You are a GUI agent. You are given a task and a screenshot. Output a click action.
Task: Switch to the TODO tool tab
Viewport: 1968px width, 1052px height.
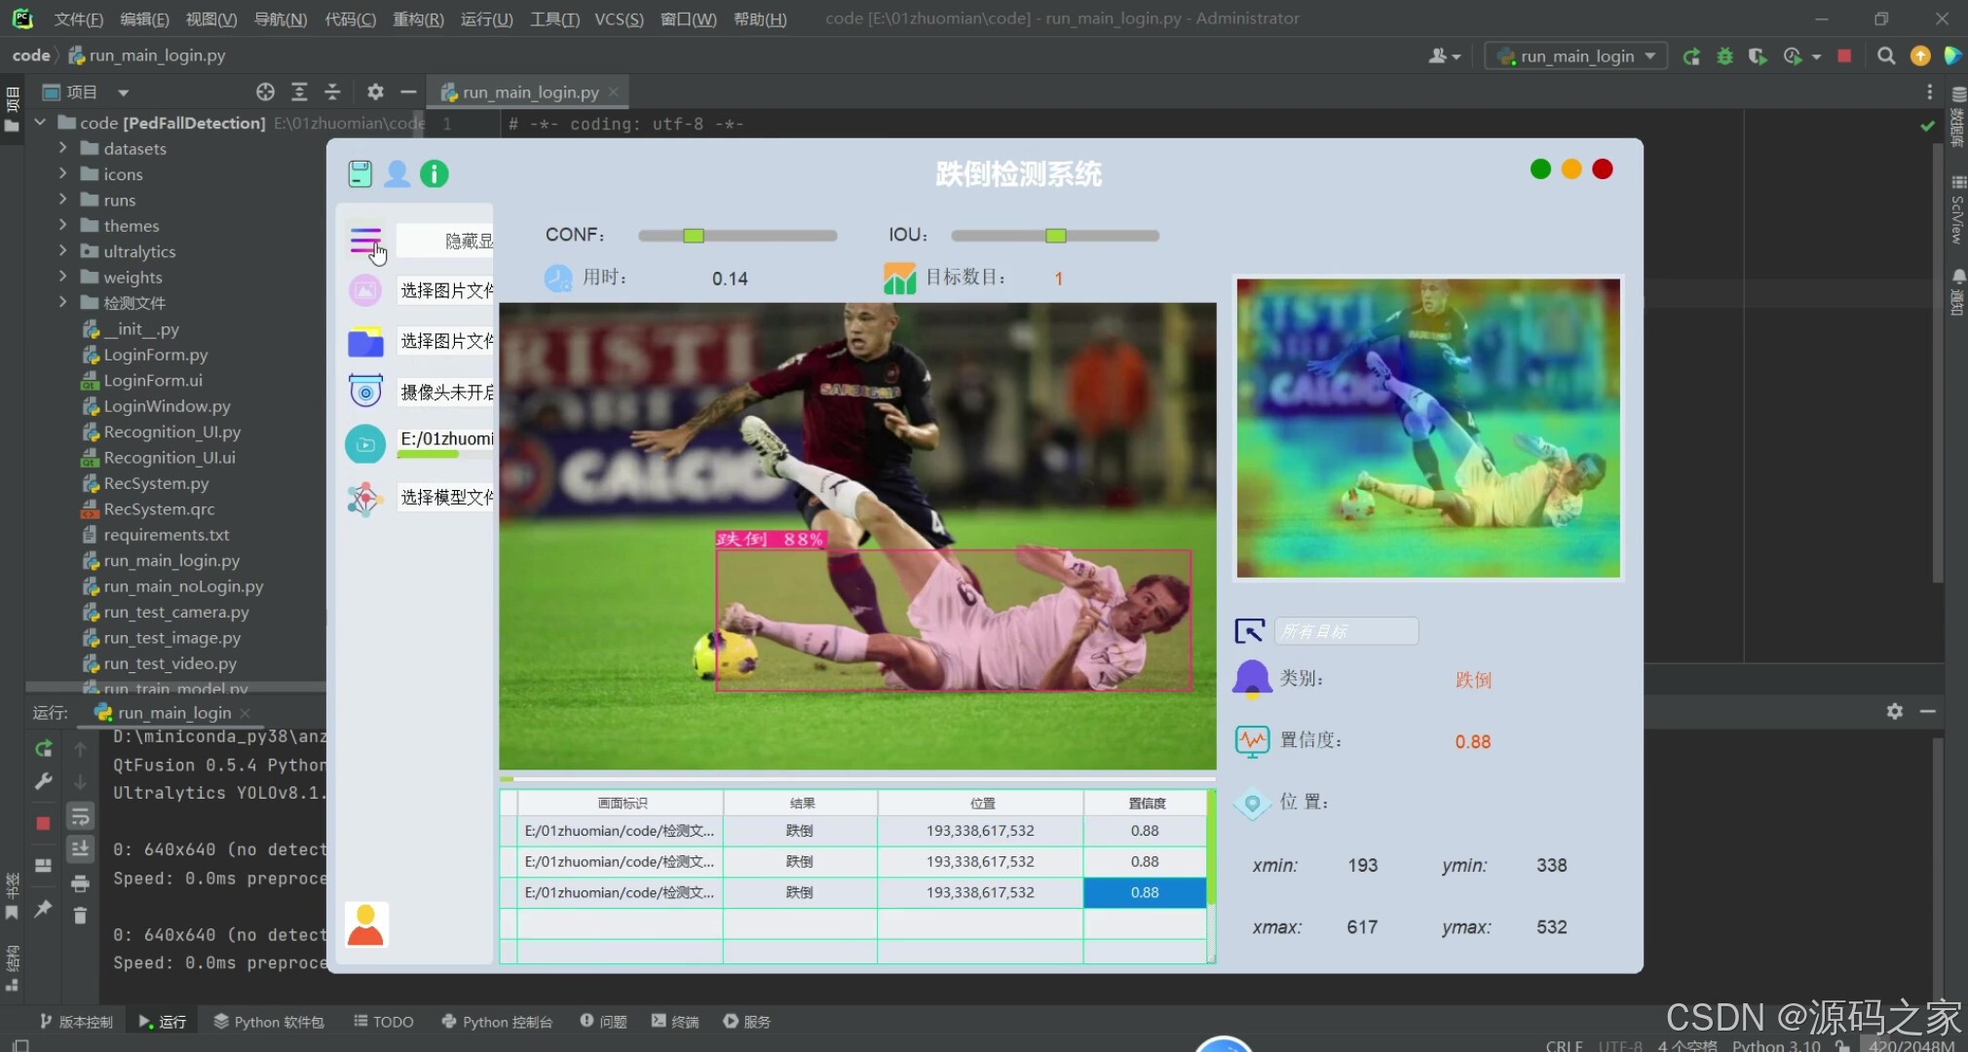pyautogui.click(x=384, y=1021)
